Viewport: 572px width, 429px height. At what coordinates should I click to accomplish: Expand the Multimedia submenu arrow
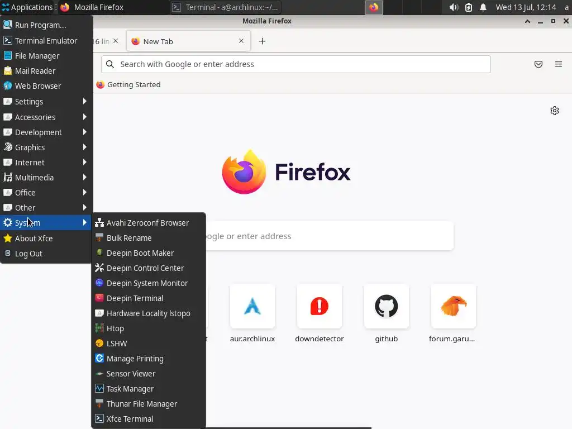tap(85, 177)
